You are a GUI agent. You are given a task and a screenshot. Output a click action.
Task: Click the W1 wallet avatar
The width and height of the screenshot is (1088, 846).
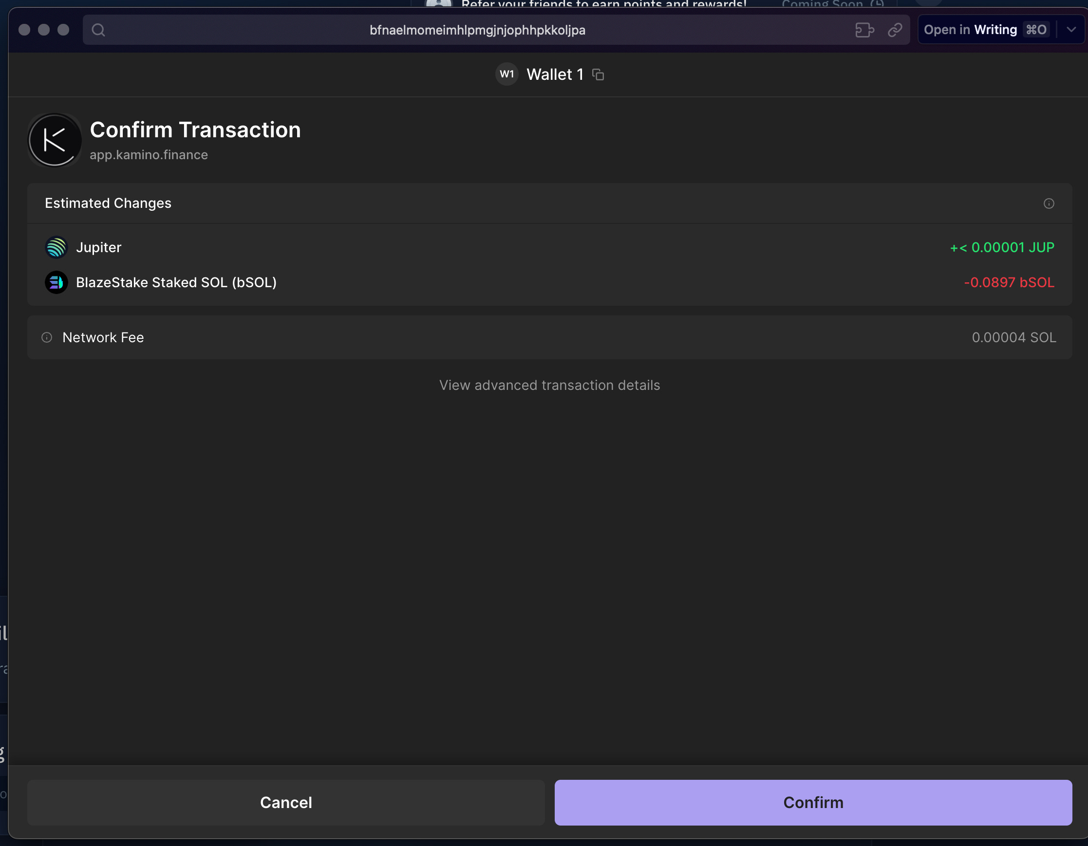point(507,74)
